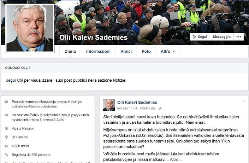This screenshot has width=249, height=163.
Task: Click the large profile picture
Action: click(30, 28)
